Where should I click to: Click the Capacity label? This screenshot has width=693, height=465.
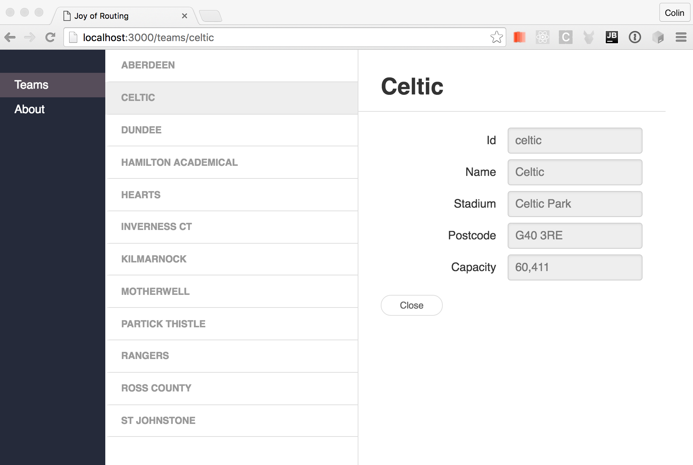click(x=473, y=267)
